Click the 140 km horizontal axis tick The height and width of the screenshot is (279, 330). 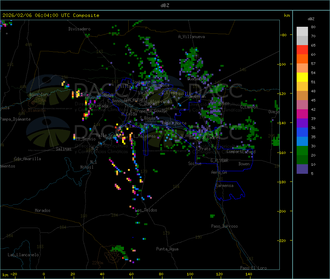[249, 274]
